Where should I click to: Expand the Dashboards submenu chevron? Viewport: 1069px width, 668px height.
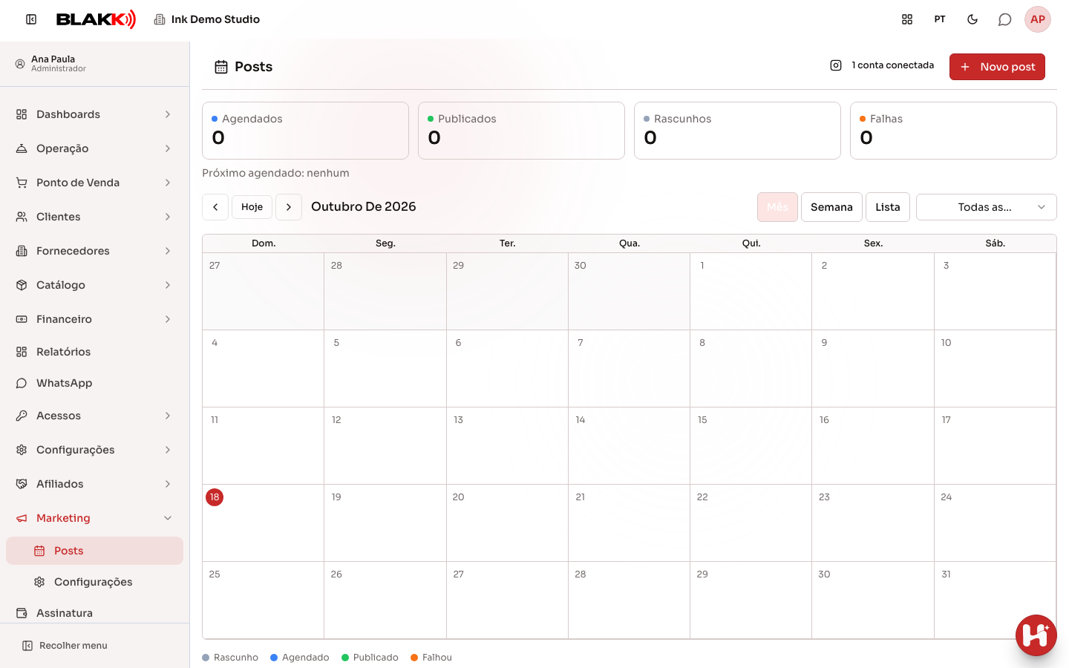(168, 114)
